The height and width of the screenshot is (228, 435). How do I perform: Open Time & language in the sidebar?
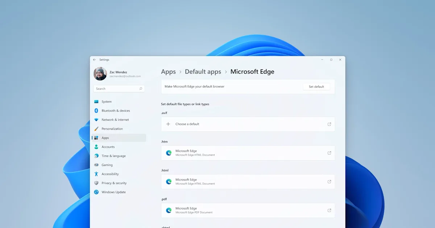click(x=113, y=156)
